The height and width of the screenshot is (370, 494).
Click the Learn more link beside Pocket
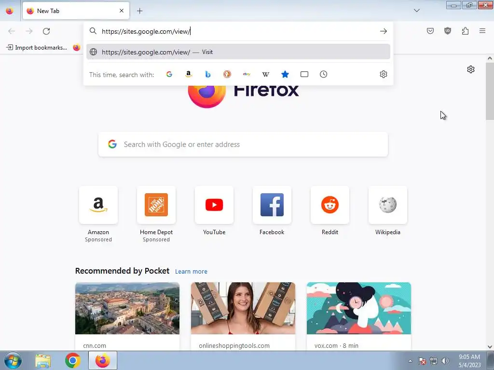tap(191, 272)
